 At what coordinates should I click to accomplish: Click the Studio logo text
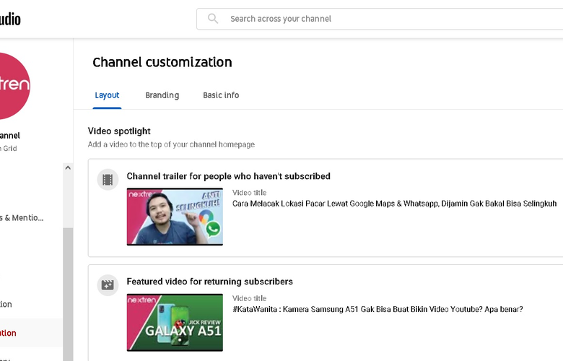coord(10,19)
